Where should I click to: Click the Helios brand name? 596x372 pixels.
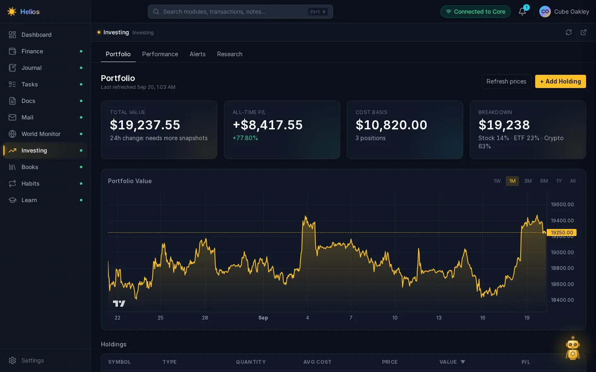[30, 12]
